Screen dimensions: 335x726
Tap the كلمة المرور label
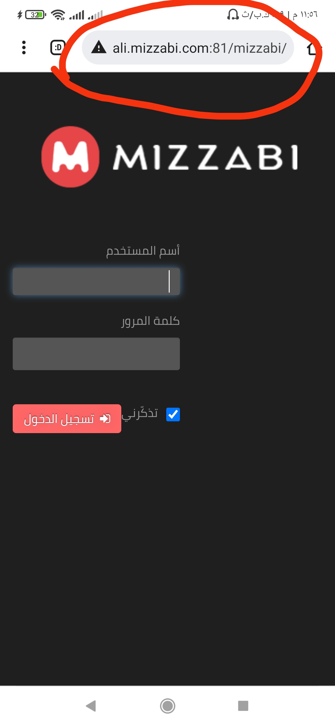pyautogui.click(x=150, y=321)
